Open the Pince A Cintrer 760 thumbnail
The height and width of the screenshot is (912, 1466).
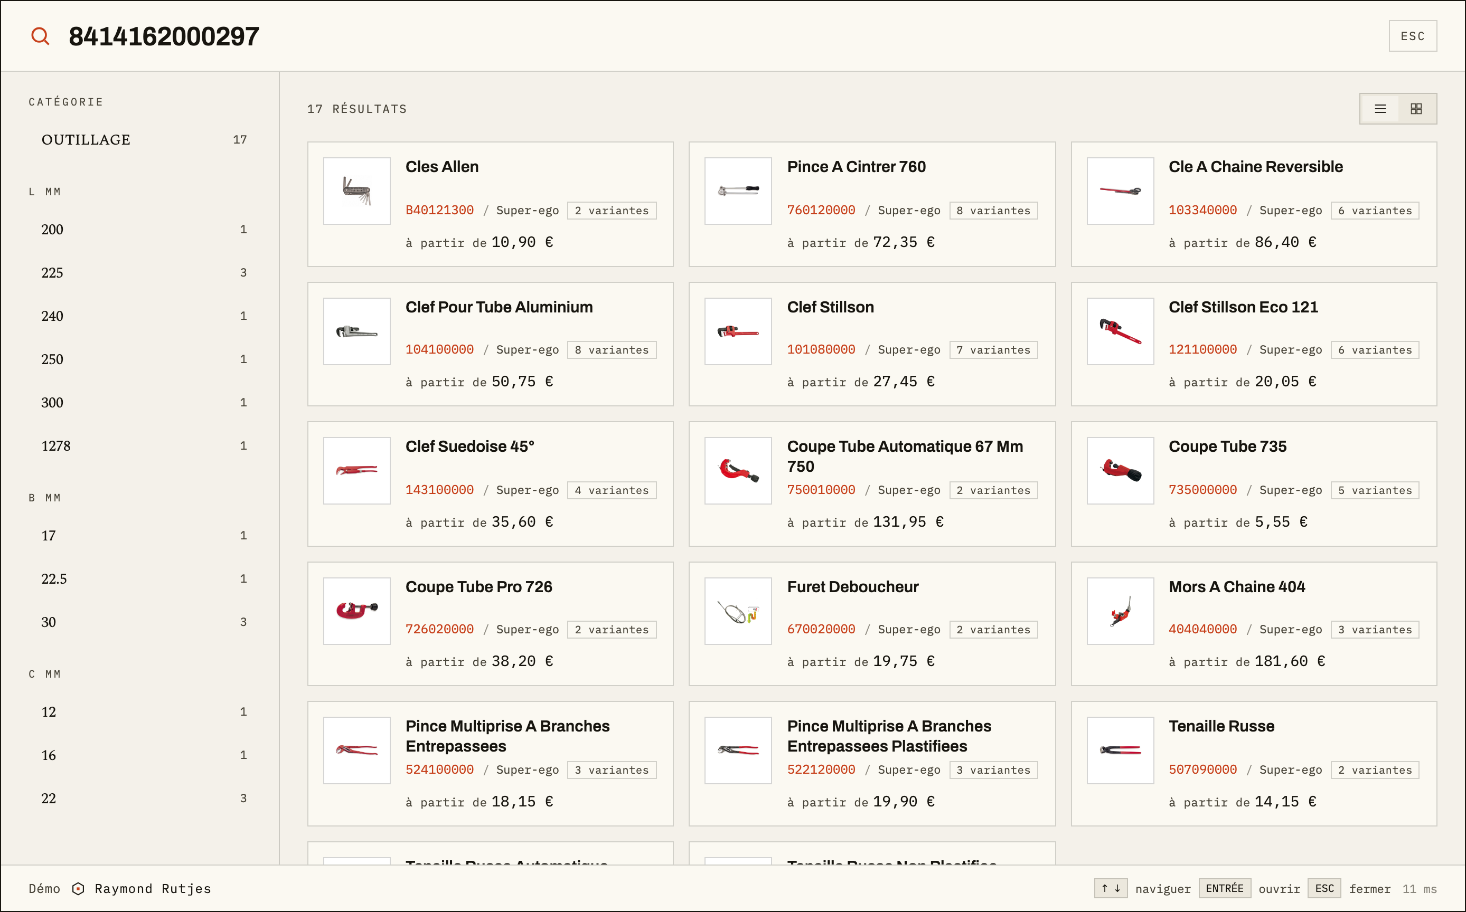[x=738, y=191]
